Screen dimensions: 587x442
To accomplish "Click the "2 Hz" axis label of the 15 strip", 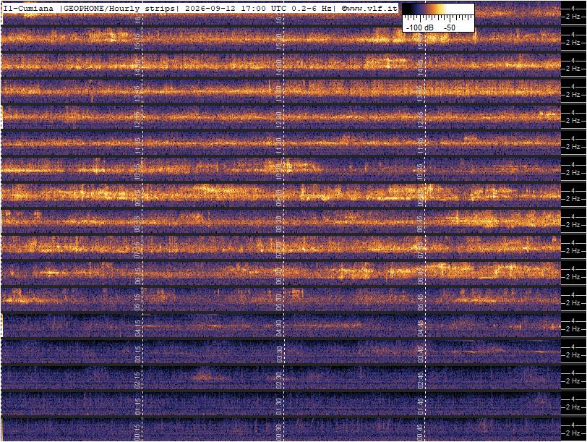I will tap(573, 43).
